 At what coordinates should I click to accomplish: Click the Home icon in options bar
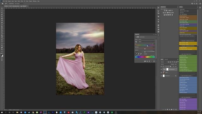3,3
